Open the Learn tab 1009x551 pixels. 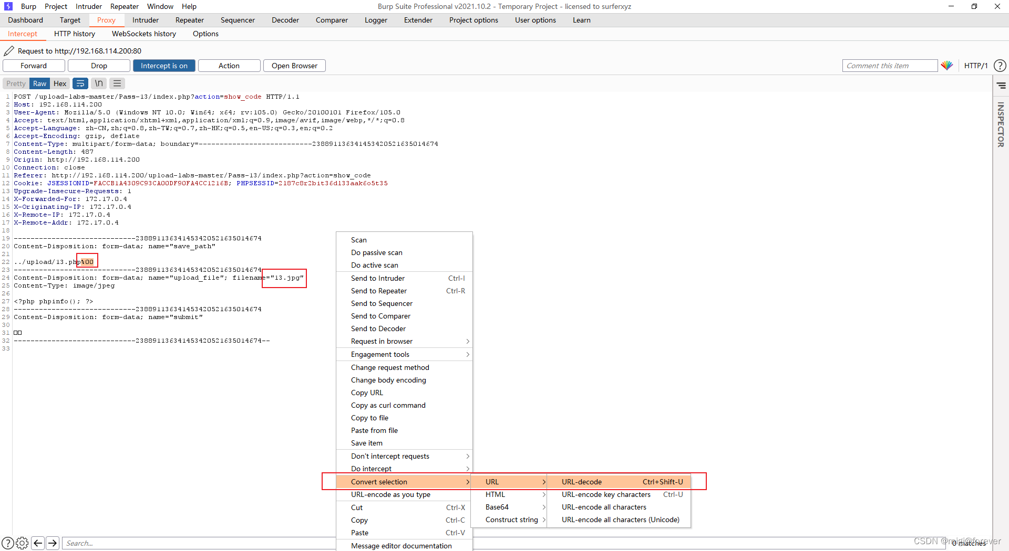[582, 20]
